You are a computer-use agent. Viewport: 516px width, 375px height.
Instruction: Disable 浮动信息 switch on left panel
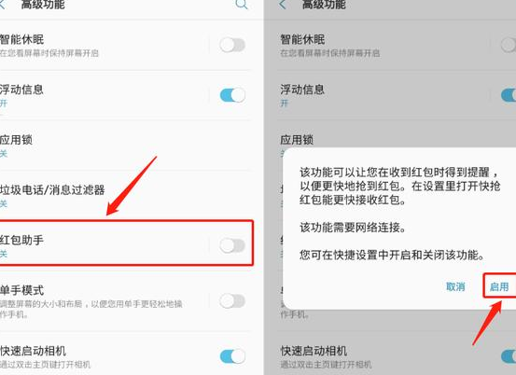[232, 95]
